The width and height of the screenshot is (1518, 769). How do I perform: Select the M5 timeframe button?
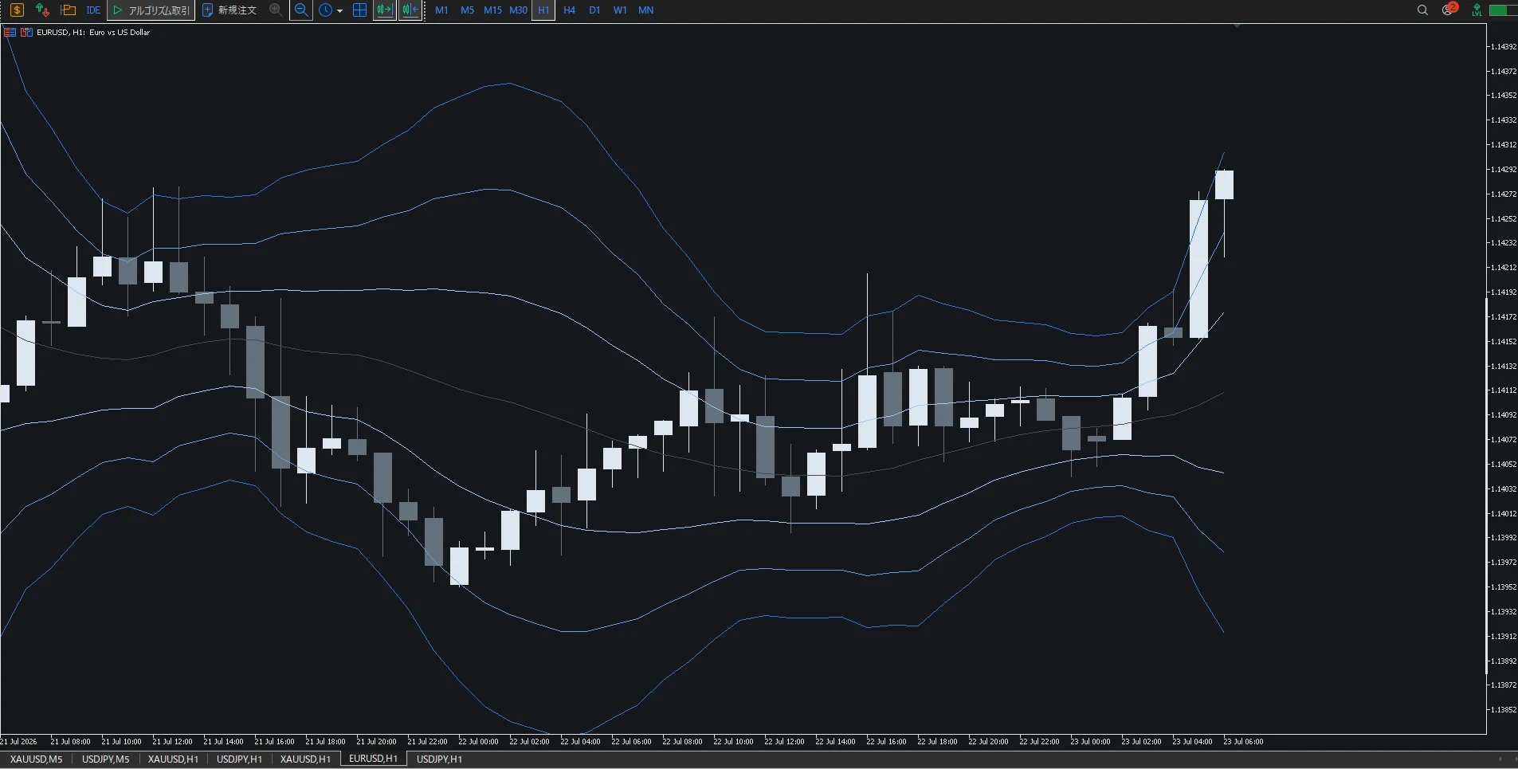coord(467,10)
